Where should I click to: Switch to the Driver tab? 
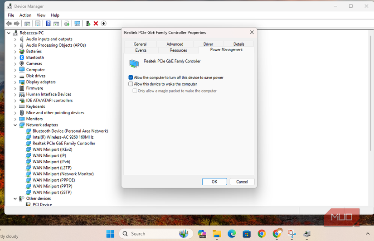(x=208, y=44)
